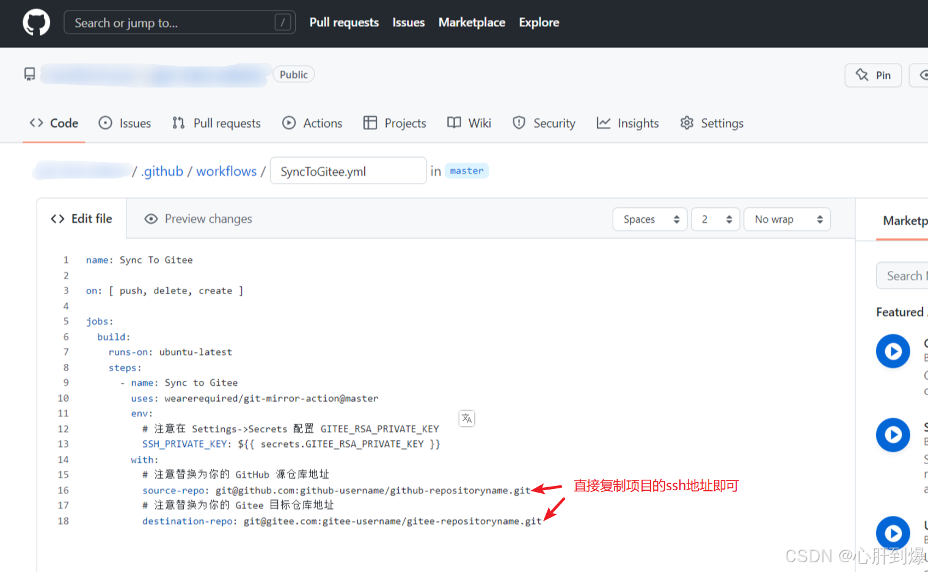Click the slash shortcut key icon in search

[282, 23]
